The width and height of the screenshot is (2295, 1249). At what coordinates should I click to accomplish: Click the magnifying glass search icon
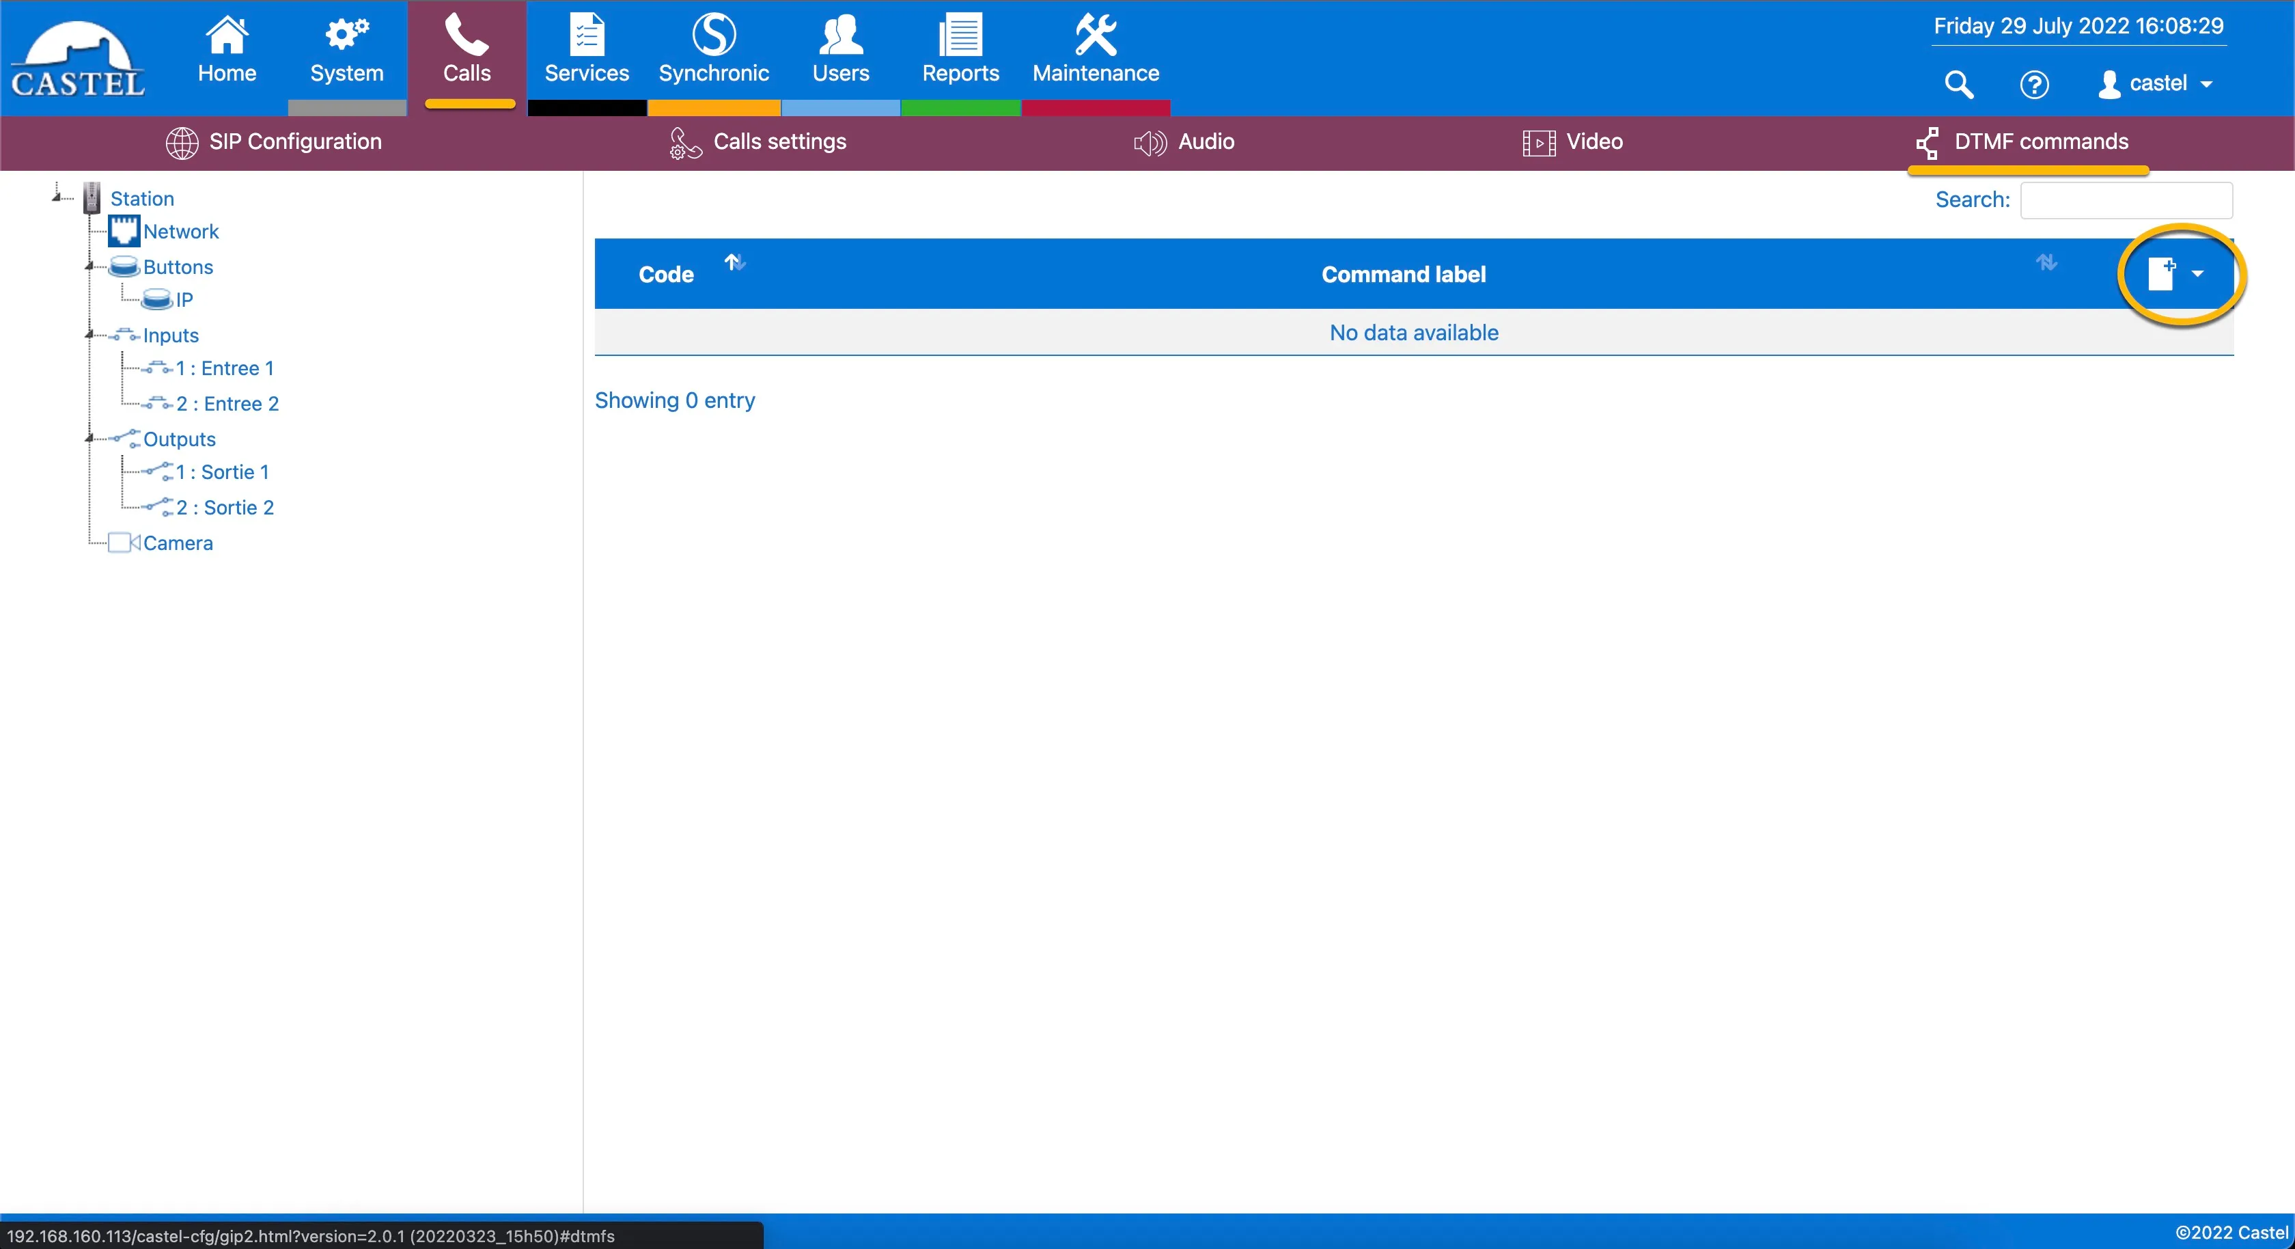click(1958, 84)
